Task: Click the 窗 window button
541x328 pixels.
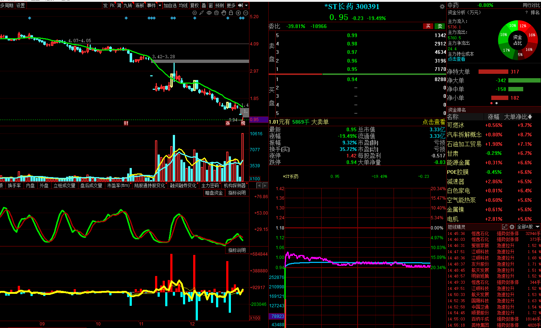Action: [x=211, y=5]
